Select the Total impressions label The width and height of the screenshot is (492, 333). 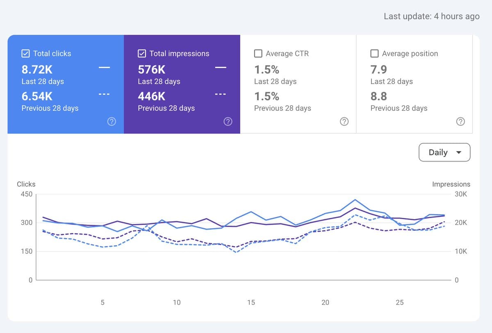coord(179,53)
